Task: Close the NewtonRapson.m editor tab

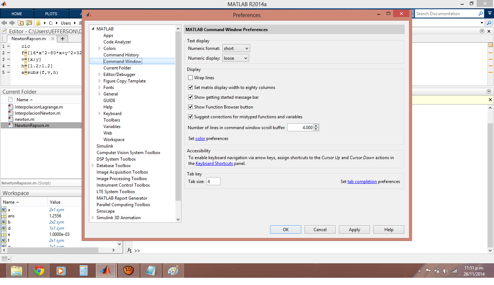Action: click(53, 39)
